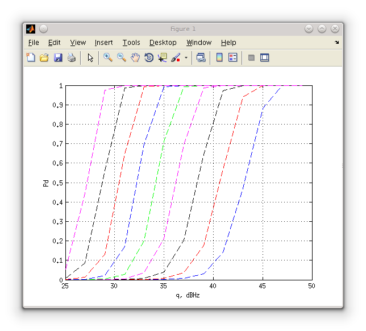The height and width of the screenshot is (331, 366).
Task: Select the Pan hand tool
Action: pos(135,57)
